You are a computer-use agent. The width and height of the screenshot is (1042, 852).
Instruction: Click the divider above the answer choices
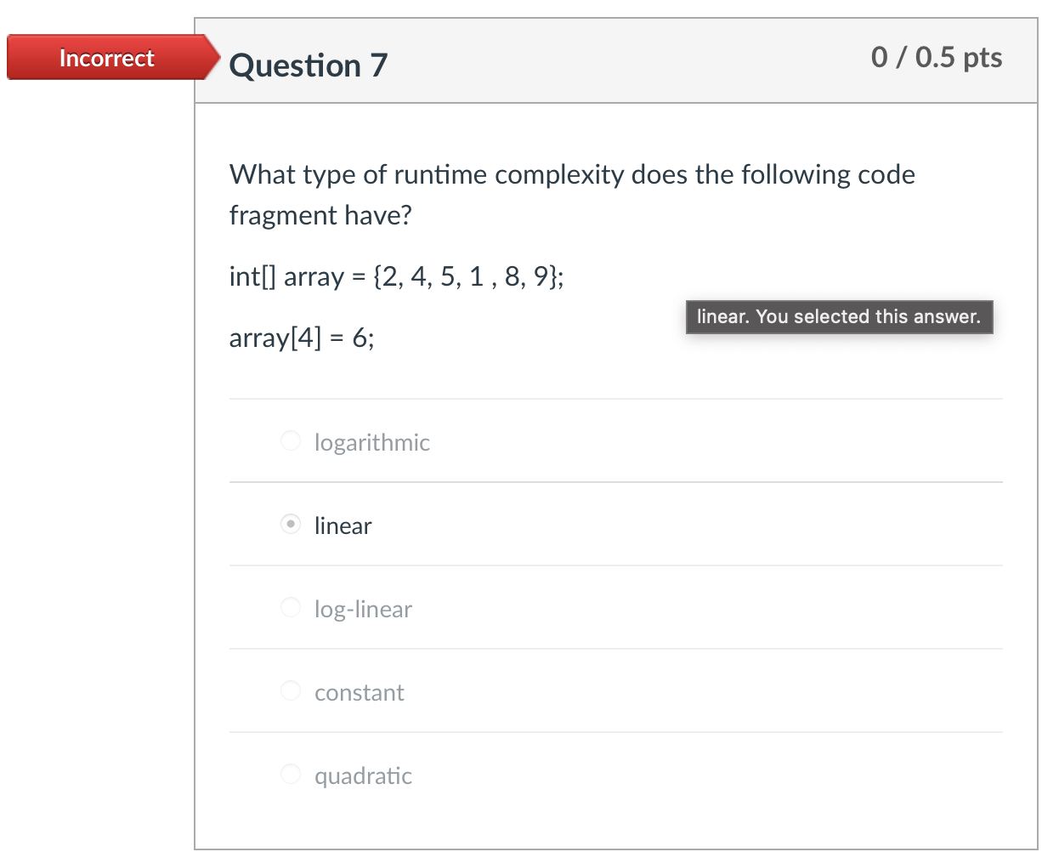coord(616,397)
